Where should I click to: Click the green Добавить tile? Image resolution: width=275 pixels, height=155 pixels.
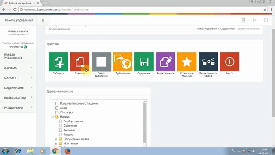point(58,62)
